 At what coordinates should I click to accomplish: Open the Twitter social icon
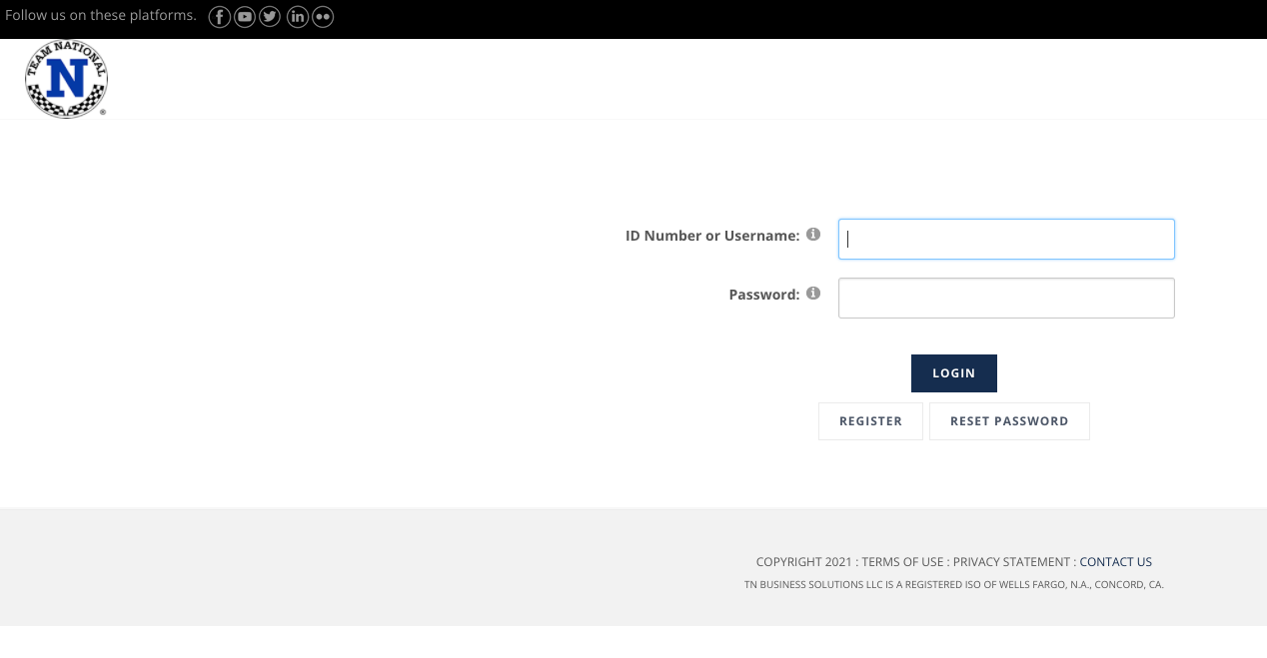tap(270, 17)
